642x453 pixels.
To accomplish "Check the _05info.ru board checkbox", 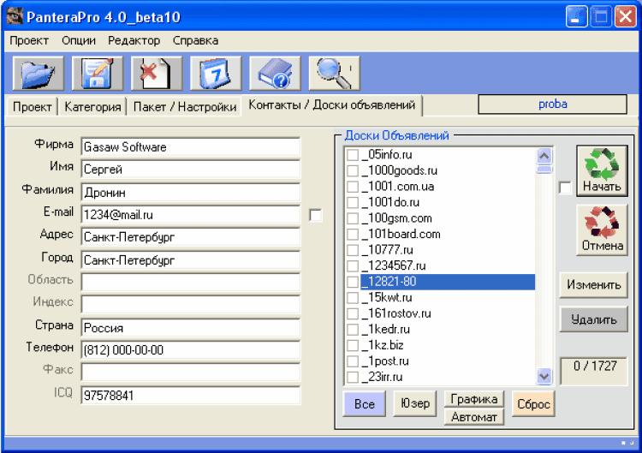I will (353, 155).
